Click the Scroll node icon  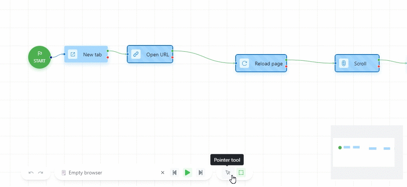[344, 64]
